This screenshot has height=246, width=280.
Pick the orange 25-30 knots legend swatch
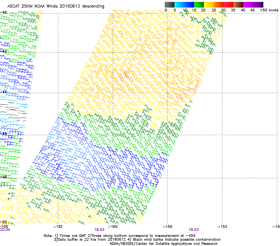(219, 5)
